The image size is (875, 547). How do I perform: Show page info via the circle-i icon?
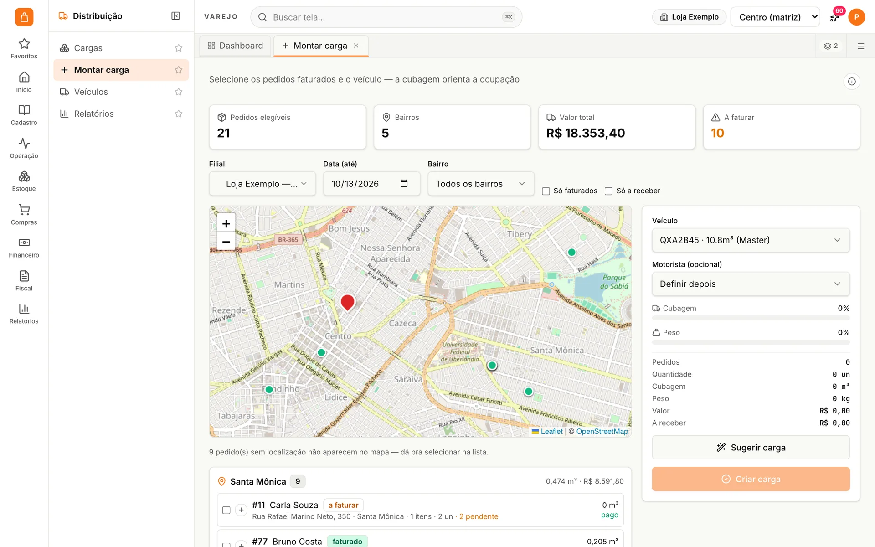coord(852,82)
